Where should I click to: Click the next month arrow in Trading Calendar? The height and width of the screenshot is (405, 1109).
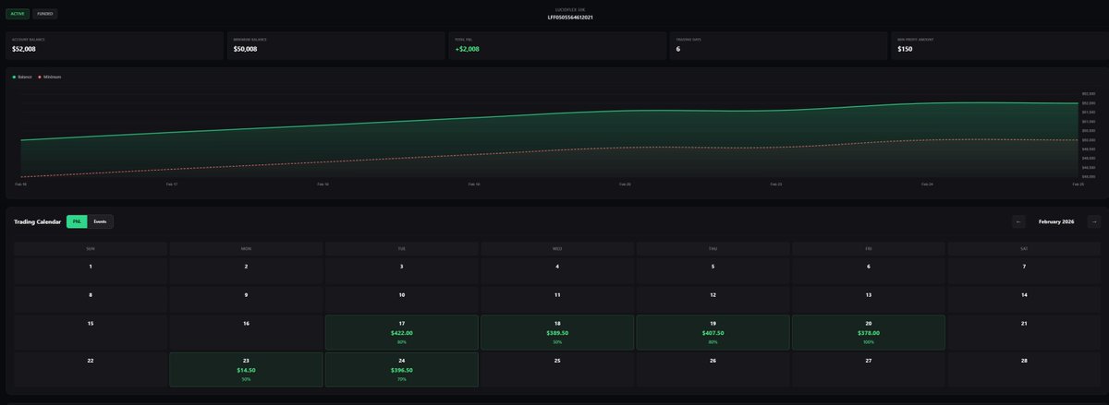pos(1094,221)
